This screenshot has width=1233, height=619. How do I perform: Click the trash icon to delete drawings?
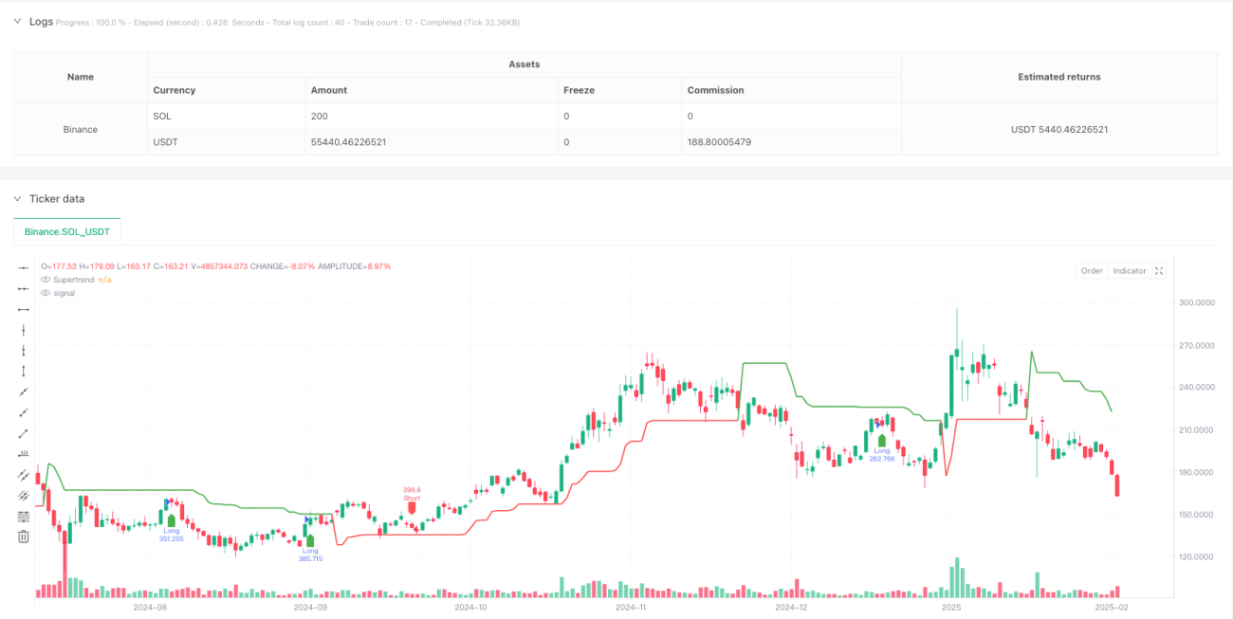[x=24, y=537]
